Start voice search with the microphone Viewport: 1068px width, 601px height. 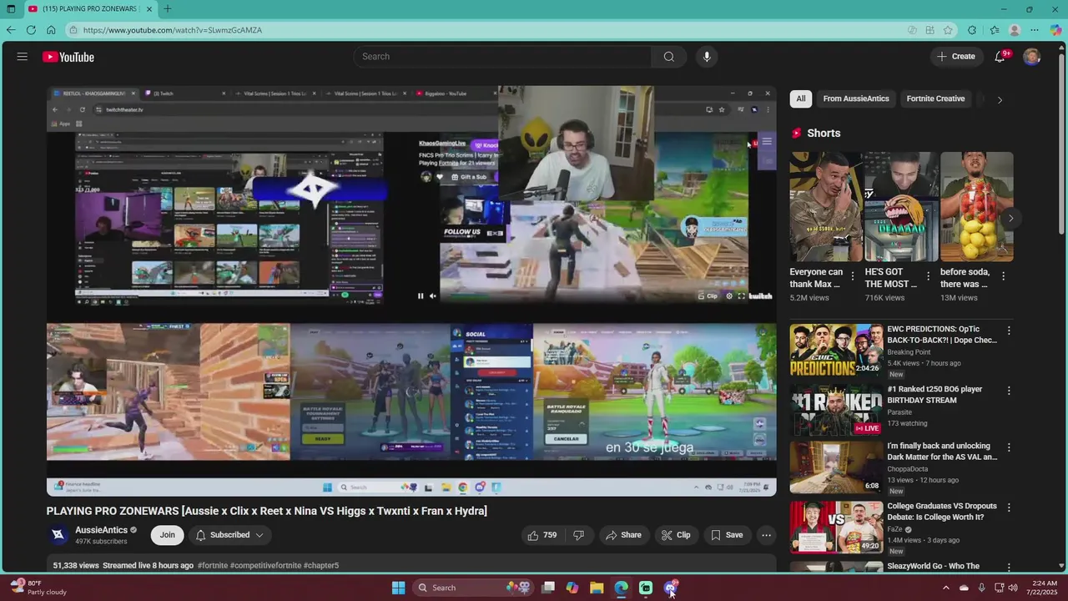(707, 57)
